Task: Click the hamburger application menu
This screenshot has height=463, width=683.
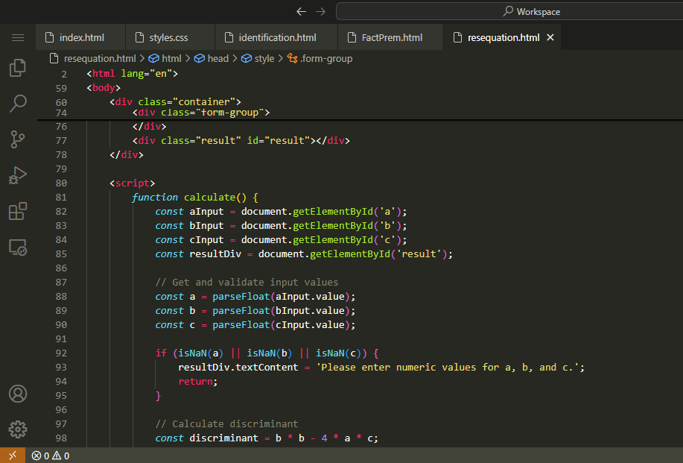Action: point(18,37)
